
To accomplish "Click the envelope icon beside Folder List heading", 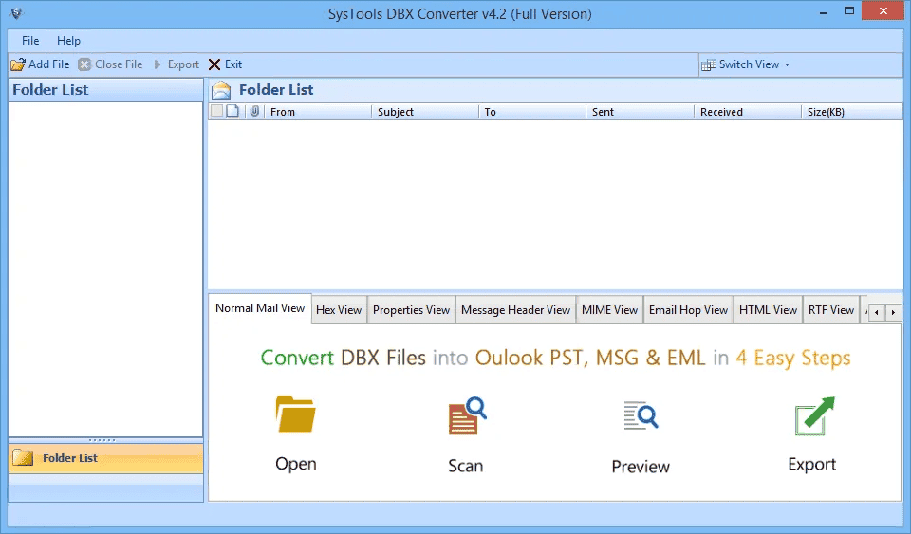I will point(221,90).
